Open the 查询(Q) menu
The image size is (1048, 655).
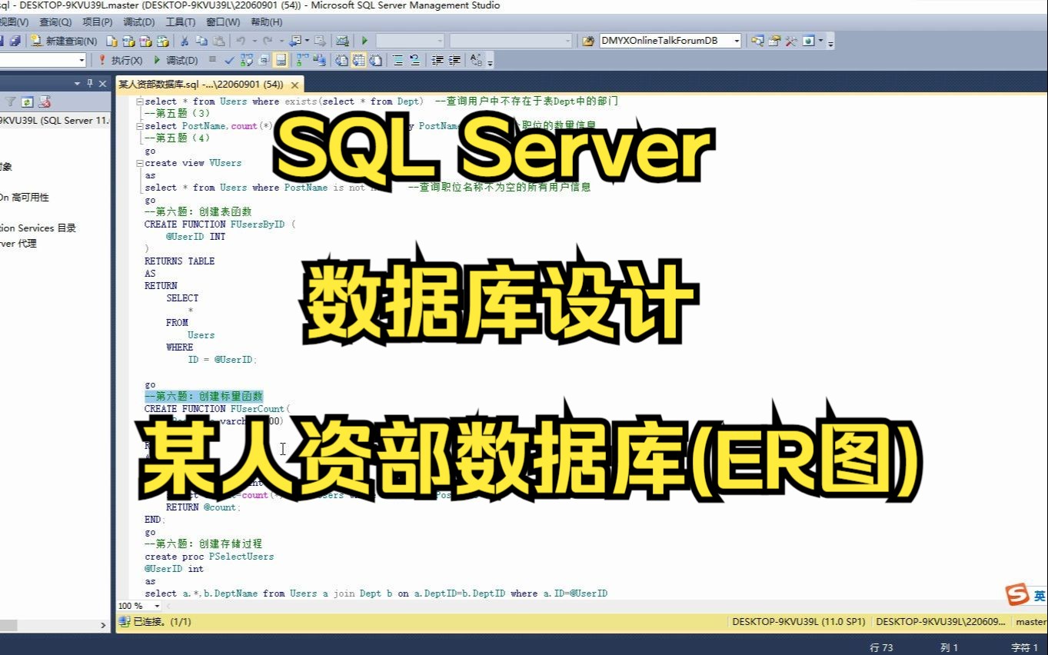(x=55, y=22)
